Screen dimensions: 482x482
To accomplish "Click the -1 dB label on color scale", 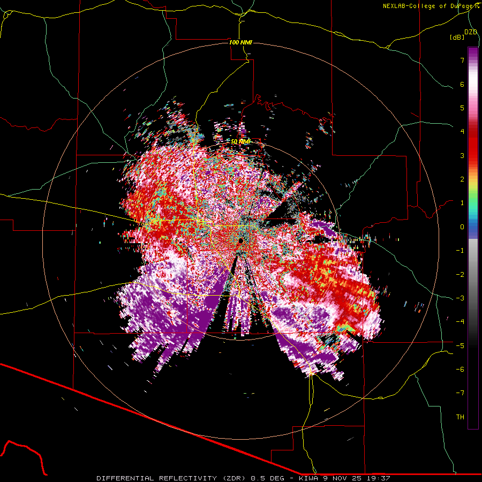I will tap(460, 251).
